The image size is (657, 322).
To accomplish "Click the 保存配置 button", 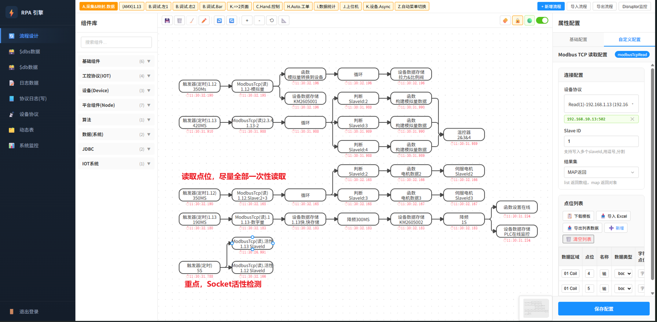I will [x=604, y=309].
